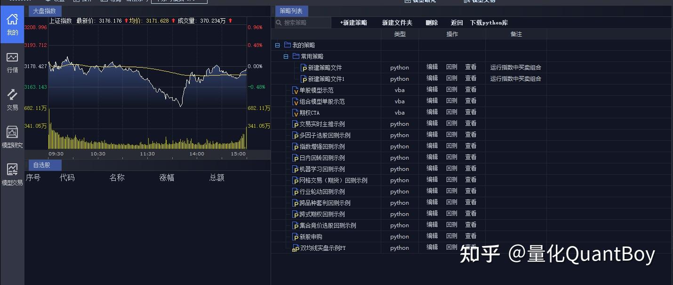Click the Python file icon beside 新建策略文件
Viewport: 673px width, 285px height.
[304, 67]
